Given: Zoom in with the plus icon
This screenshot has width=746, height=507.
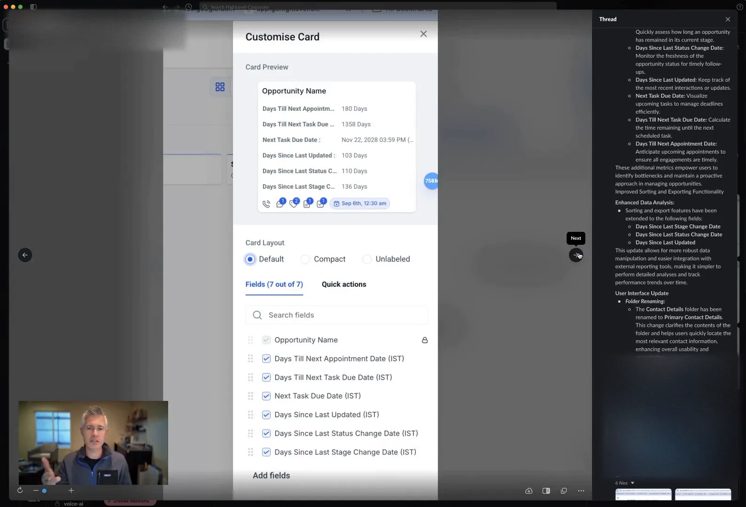Looking at the screenshot, I should (x=71, y=490).
